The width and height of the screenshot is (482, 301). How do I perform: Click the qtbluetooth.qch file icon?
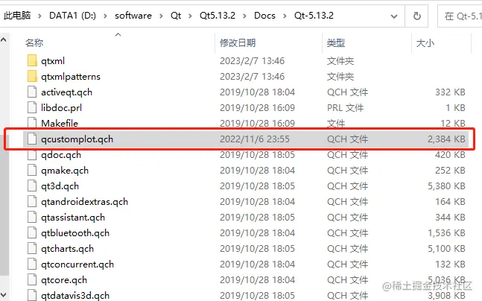tap(32, 233)
